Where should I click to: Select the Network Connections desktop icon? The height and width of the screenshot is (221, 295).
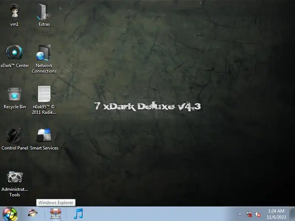tap(44, 53)
